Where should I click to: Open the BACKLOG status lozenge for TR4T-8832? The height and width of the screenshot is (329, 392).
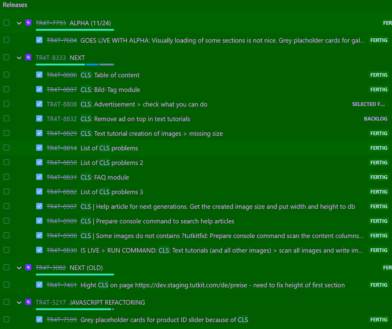point(376,119)
